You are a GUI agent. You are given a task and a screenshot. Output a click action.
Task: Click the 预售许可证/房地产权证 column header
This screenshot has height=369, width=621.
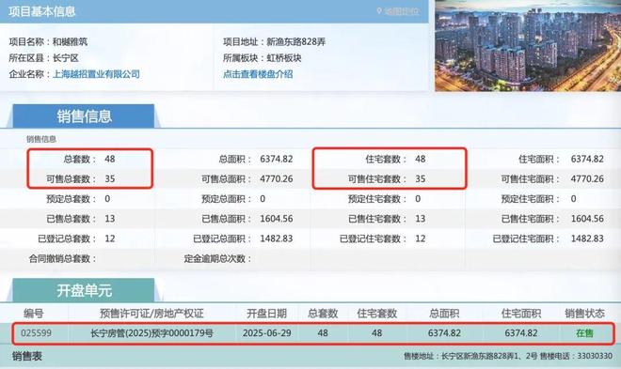pos(151,314)
